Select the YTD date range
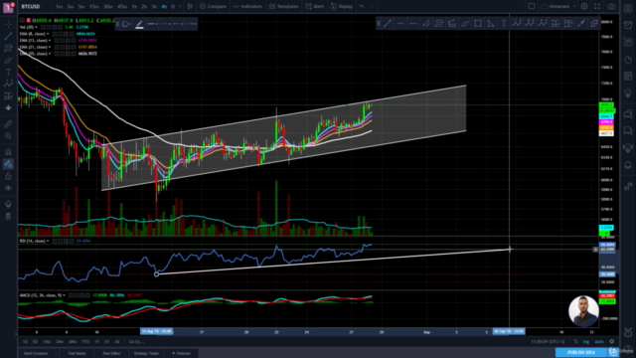Screen dimensions: 636x358 (x=85, y=342)
